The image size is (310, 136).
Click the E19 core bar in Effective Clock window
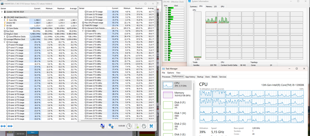click(x=176, y=51)
